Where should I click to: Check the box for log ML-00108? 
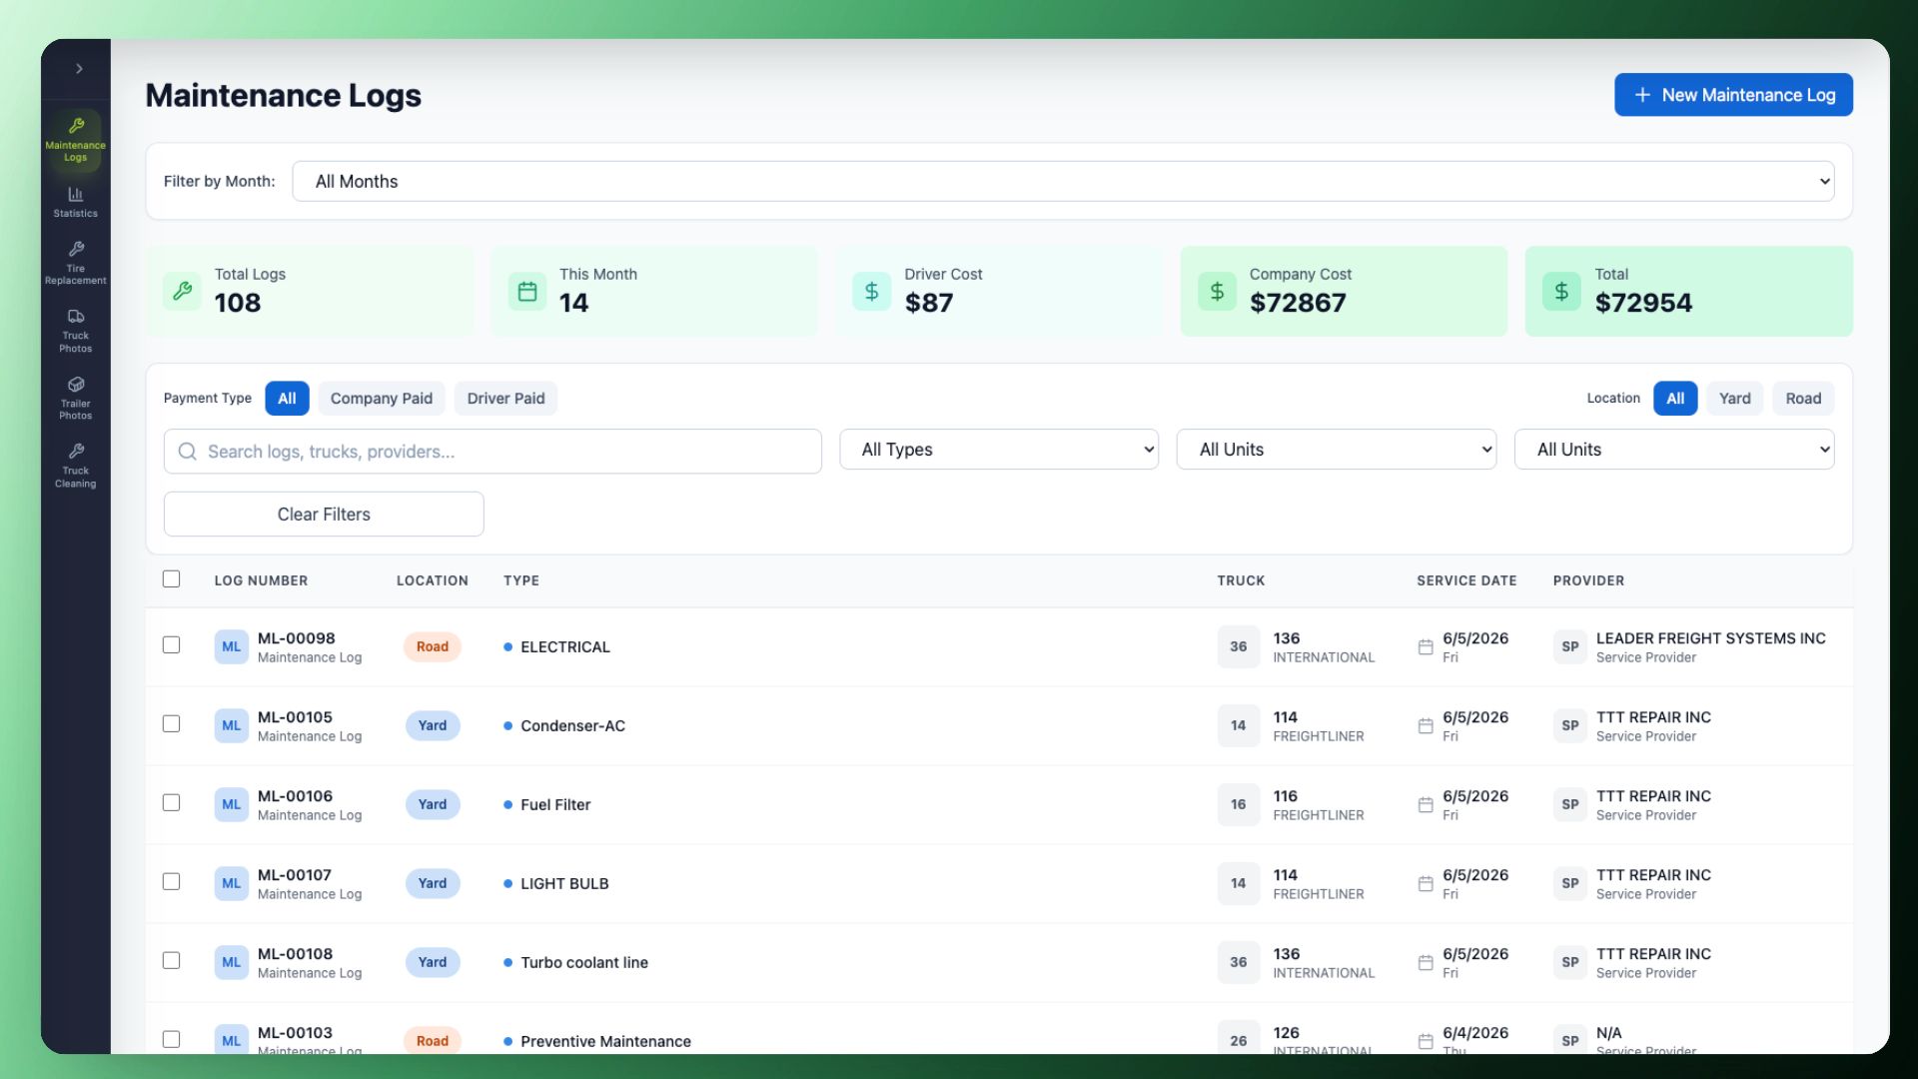(x=172, y=961)
